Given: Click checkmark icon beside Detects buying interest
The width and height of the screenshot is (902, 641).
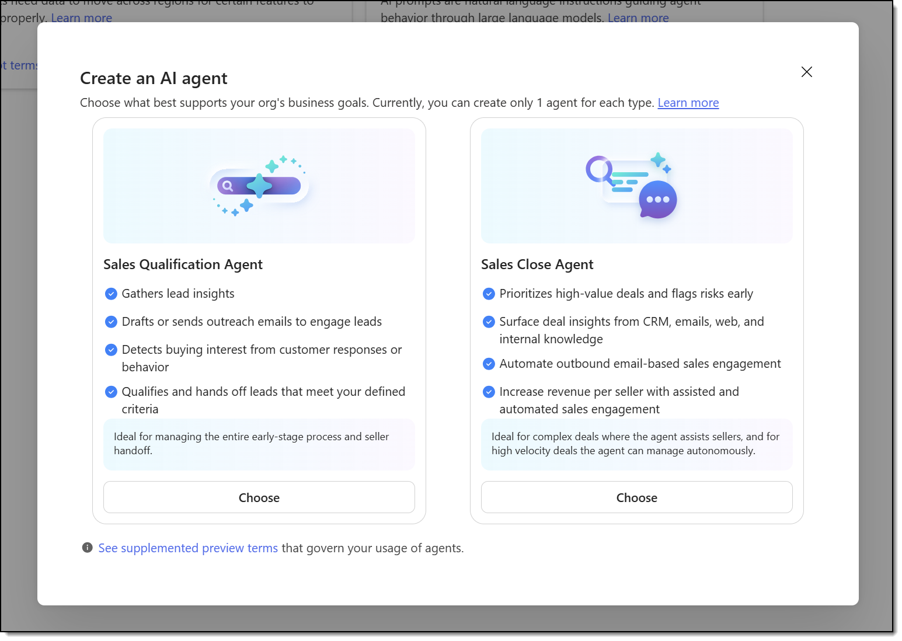Looking at the screenshot, I should pos(111,350).
